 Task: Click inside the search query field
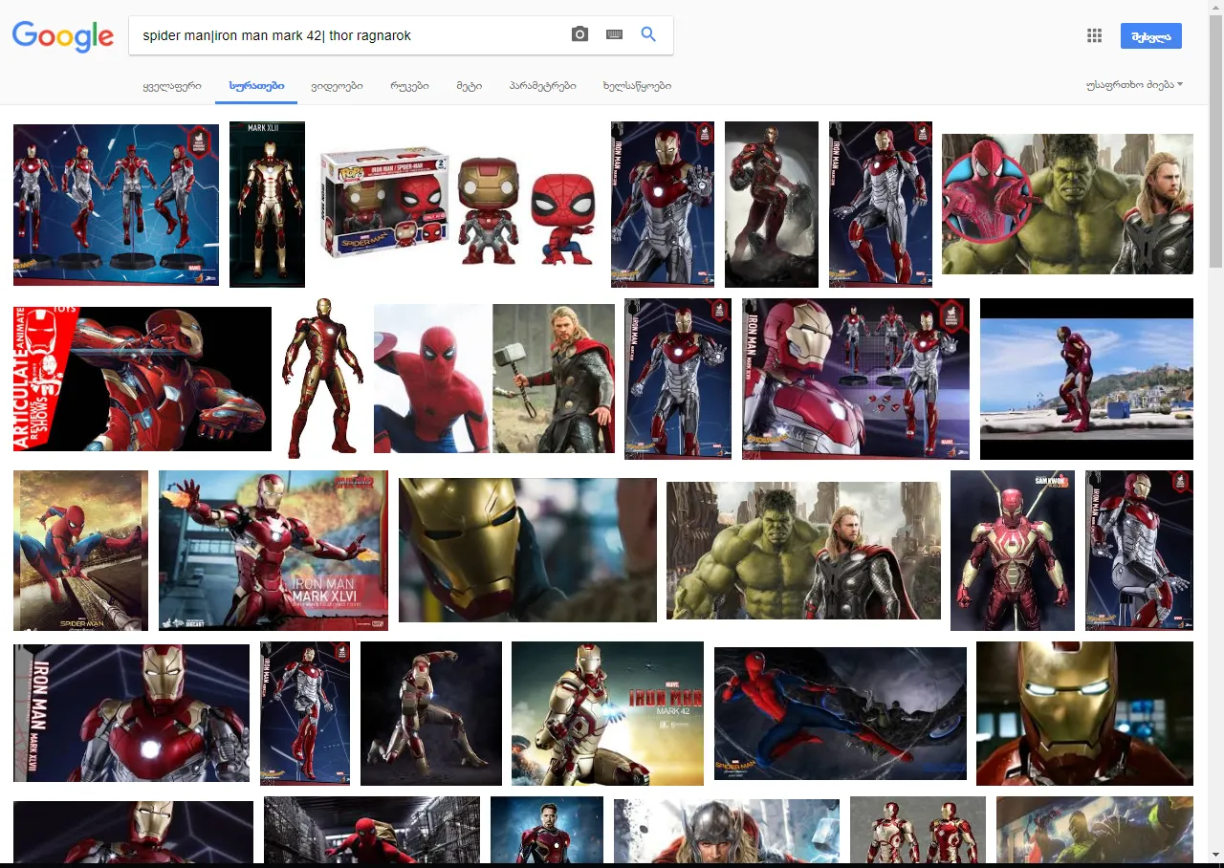pyautogui.click(x=349, y=35)
